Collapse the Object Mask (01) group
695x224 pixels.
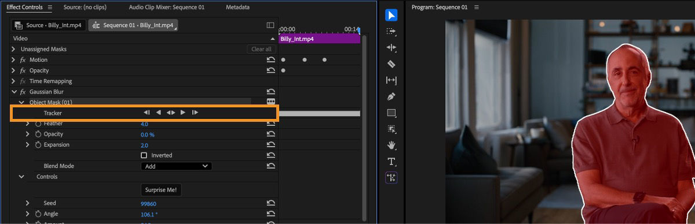pyautogui.click(x=21, y=102)
